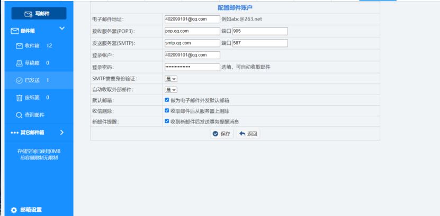Click the mailbox settings gear icon
The image size is (440, 216).
(x=14, y=210)
